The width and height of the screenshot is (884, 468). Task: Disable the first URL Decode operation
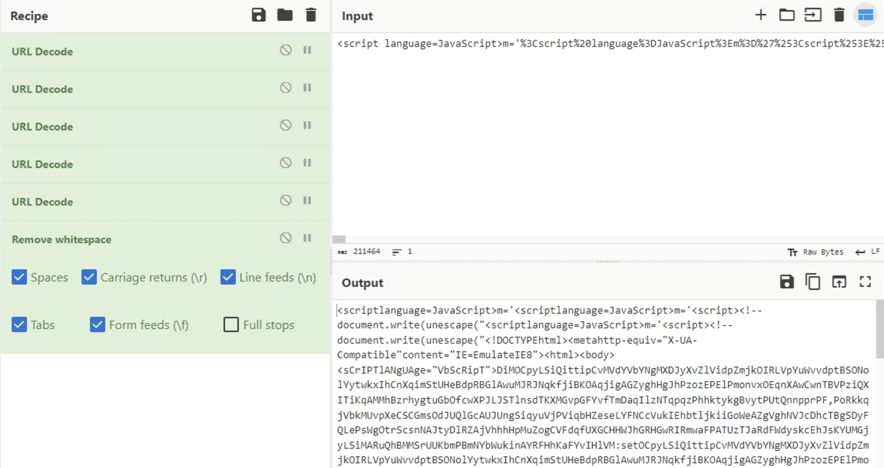285,50
